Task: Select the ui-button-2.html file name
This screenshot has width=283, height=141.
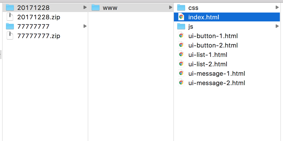Action: click(213, 45)
